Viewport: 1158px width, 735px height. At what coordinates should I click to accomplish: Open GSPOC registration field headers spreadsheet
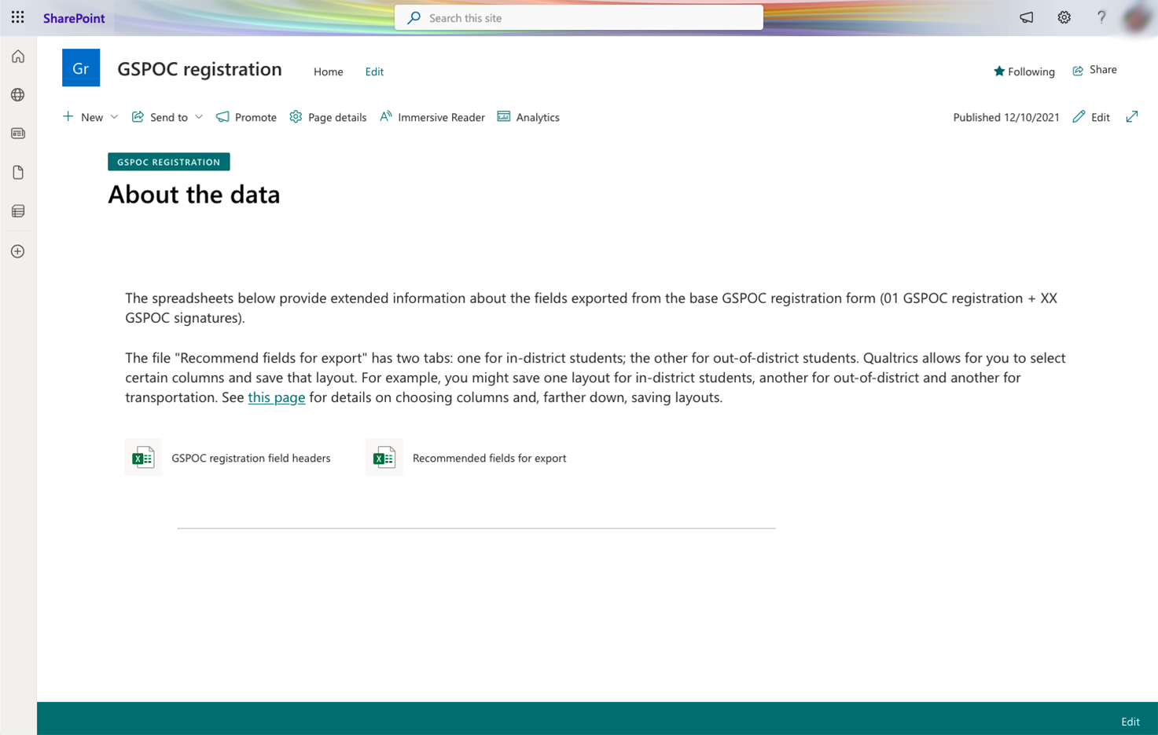(x=250, y=458)
